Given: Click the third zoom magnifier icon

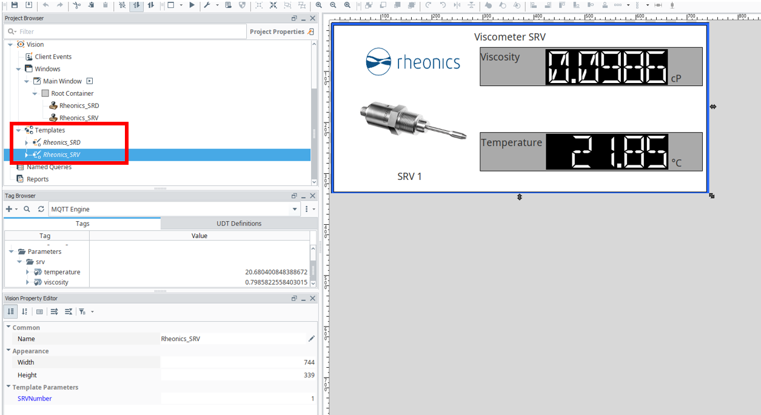Looking at the screenshot, I should [347, 5].
